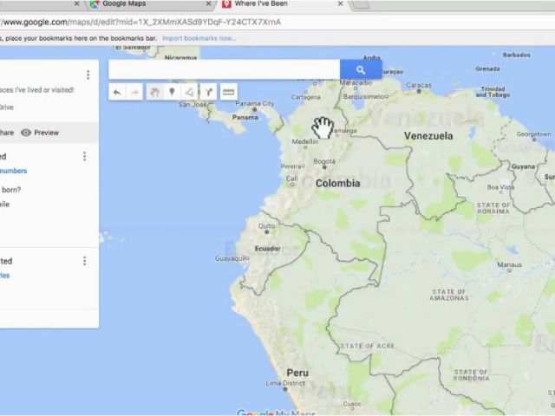Click the Manaus city label
The width and height of the screenshot is (555, 416).
509,264
